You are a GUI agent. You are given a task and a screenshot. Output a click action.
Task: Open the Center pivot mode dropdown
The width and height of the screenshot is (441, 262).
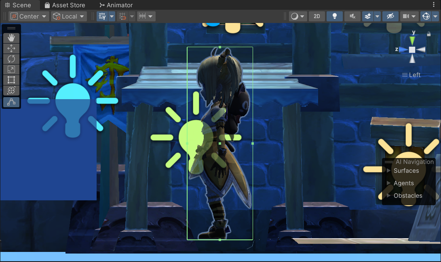point(29,16)
